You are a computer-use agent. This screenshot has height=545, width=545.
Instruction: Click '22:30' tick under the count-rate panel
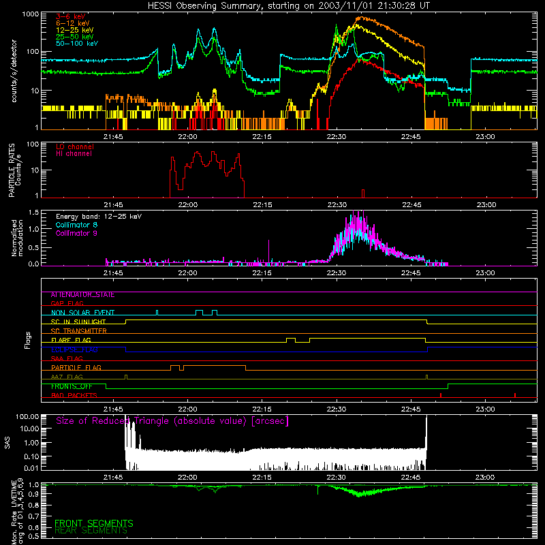click(x=336, y=137)
